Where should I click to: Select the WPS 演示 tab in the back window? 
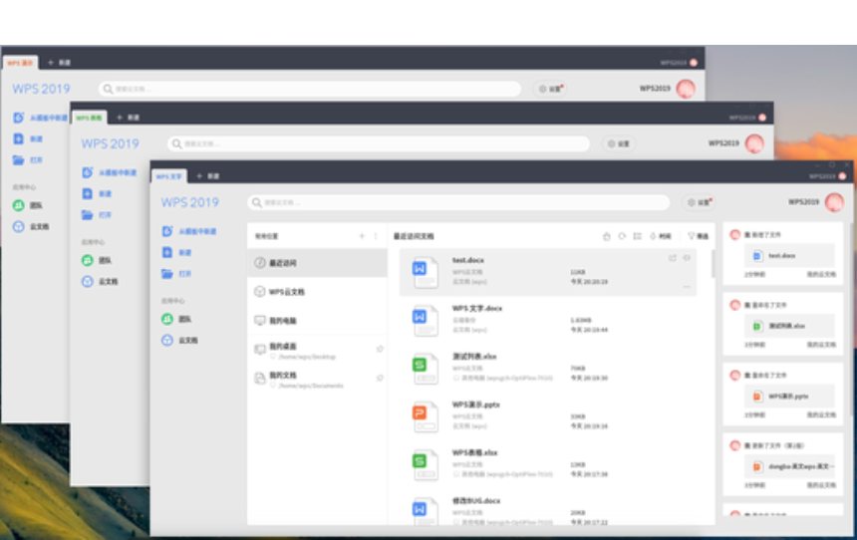point(20,63)
